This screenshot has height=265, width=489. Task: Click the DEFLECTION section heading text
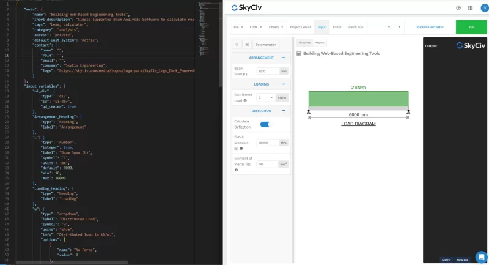pyautogui.click(x=262, y=111)
